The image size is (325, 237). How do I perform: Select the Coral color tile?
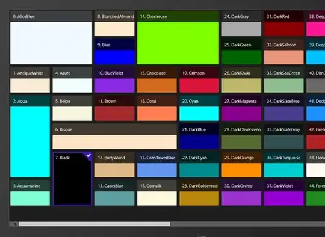(x=157, y=108)
